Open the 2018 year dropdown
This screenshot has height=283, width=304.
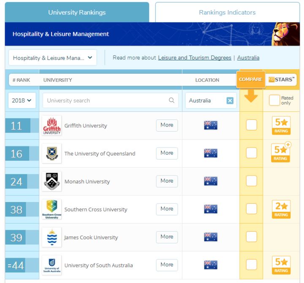22,100
